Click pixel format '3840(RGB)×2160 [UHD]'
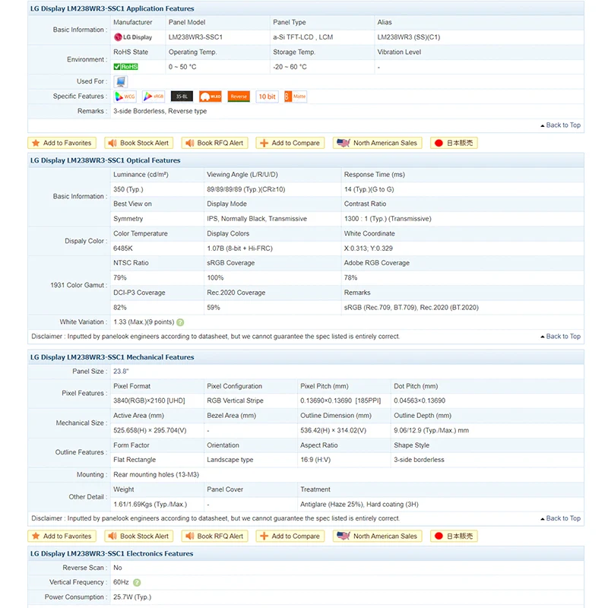The height and width of the screenshot is (608, 608). (x=149, y=401)
